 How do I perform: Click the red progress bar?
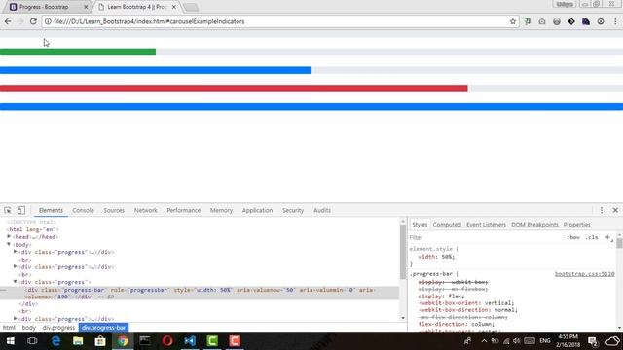234,88
